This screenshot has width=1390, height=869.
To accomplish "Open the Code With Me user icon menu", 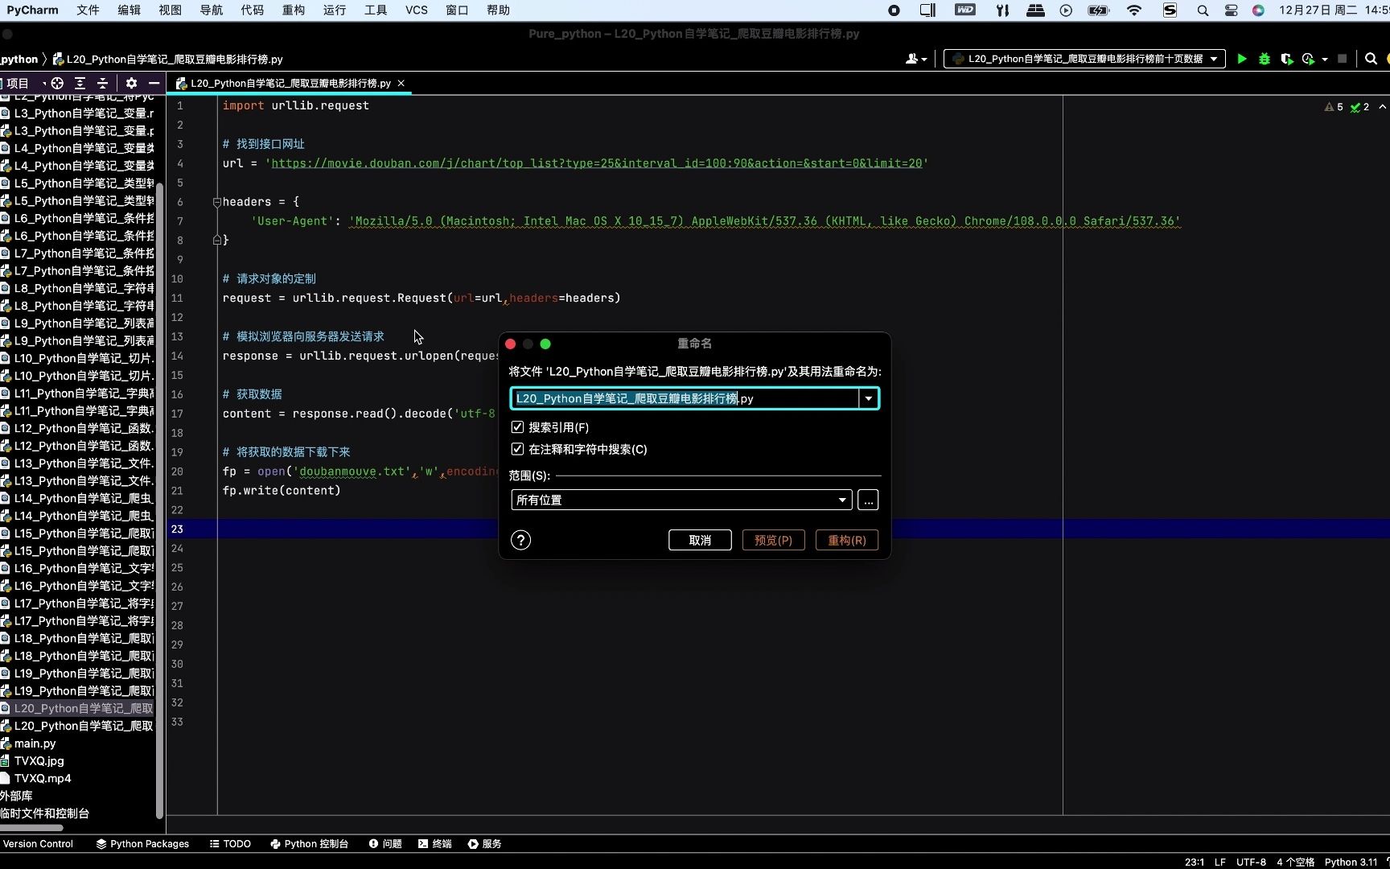I will coord(916,59).
